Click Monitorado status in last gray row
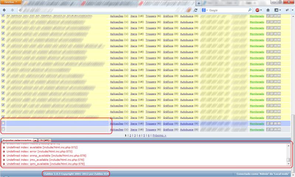Screen dimensions: 295x177 click(257, 130)
